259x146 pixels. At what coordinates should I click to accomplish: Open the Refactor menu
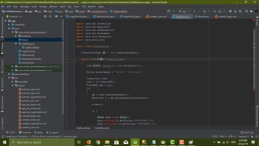(x=53, y=6)
